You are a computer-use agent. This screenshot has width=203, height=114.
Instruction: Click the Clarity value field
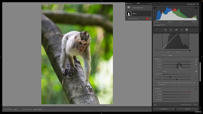196,65
